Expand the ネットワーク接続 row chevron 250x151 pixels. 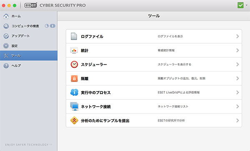pyautogui.click(x=237, y=106)
